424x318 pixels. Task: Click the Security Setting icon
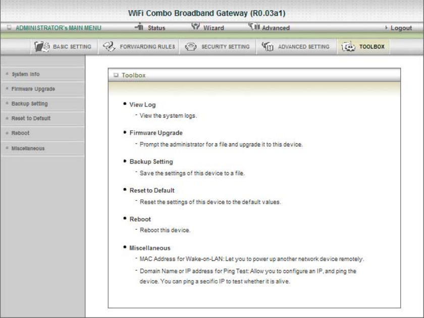click(x=191, y=47)
